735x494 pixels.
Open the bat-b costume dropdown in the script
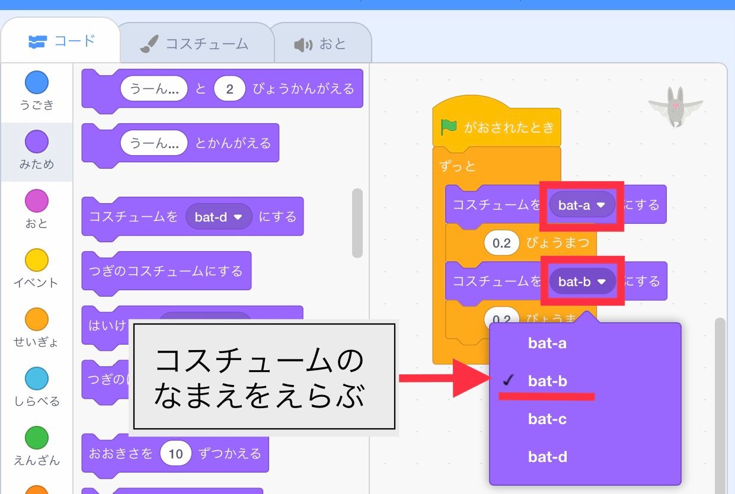click(582, 281)
